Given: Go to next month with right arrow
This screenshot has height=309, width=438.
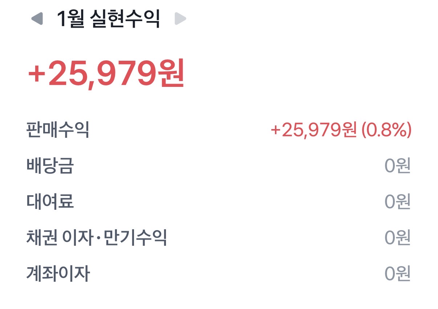Looking at the screenshot, I should (x=181, y=19).
